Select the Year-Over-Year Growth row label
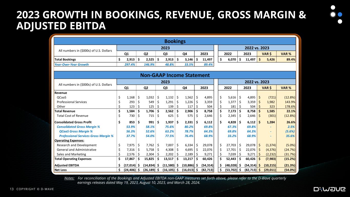 72,64
